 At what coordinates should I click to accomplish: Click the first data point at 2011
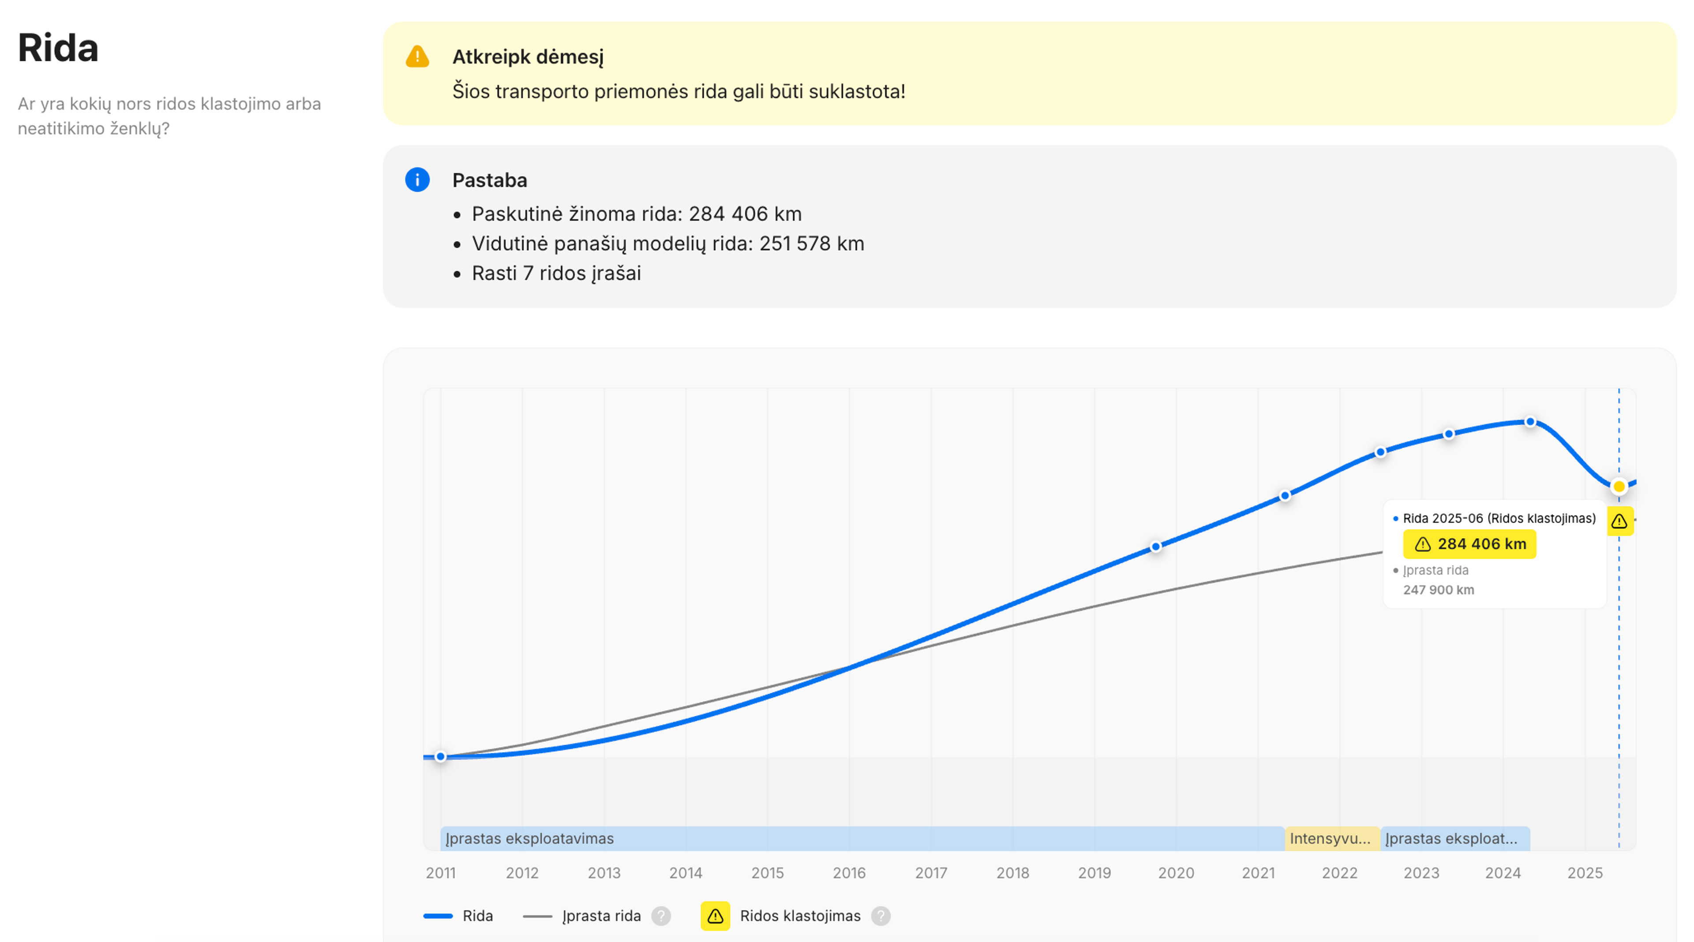[441, 757]
